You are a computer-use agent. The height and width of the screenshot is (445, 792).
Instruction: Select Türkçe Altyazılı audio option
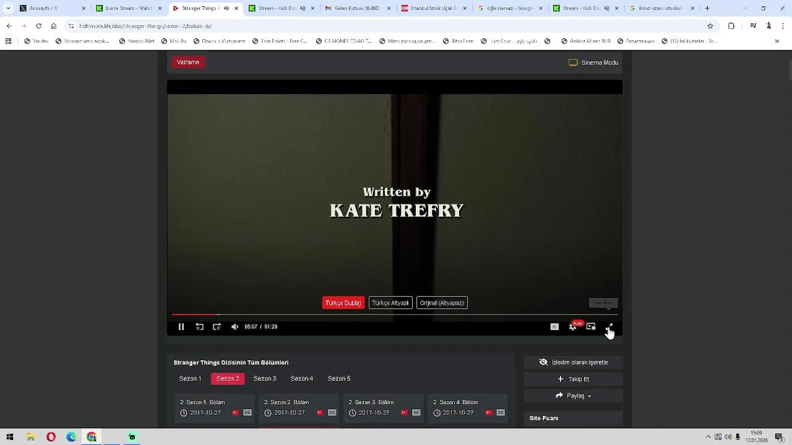tap(390, 303)
